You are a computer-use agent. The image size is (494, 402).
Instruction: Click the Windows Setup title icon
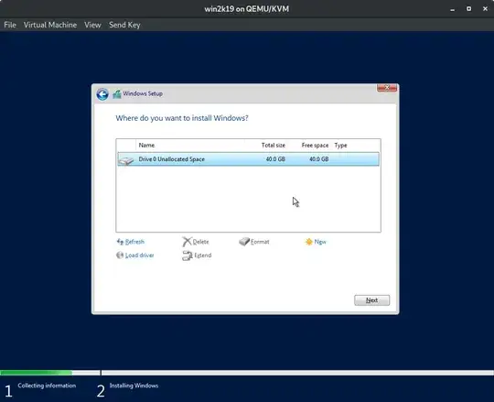[x=117, y=94]
